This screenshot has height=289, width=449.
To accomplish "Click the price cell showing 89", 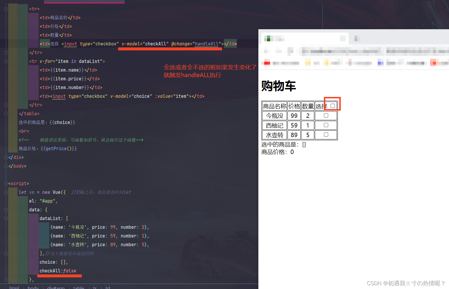I will [x=294, y=135].
